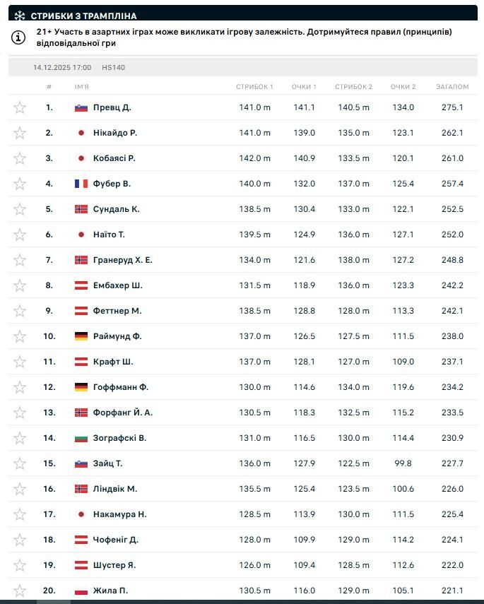The width and height of the screenshot is (484, 604).
Task: Toggle favorite star for Превц Д.
Action: [x=20, y=107]
